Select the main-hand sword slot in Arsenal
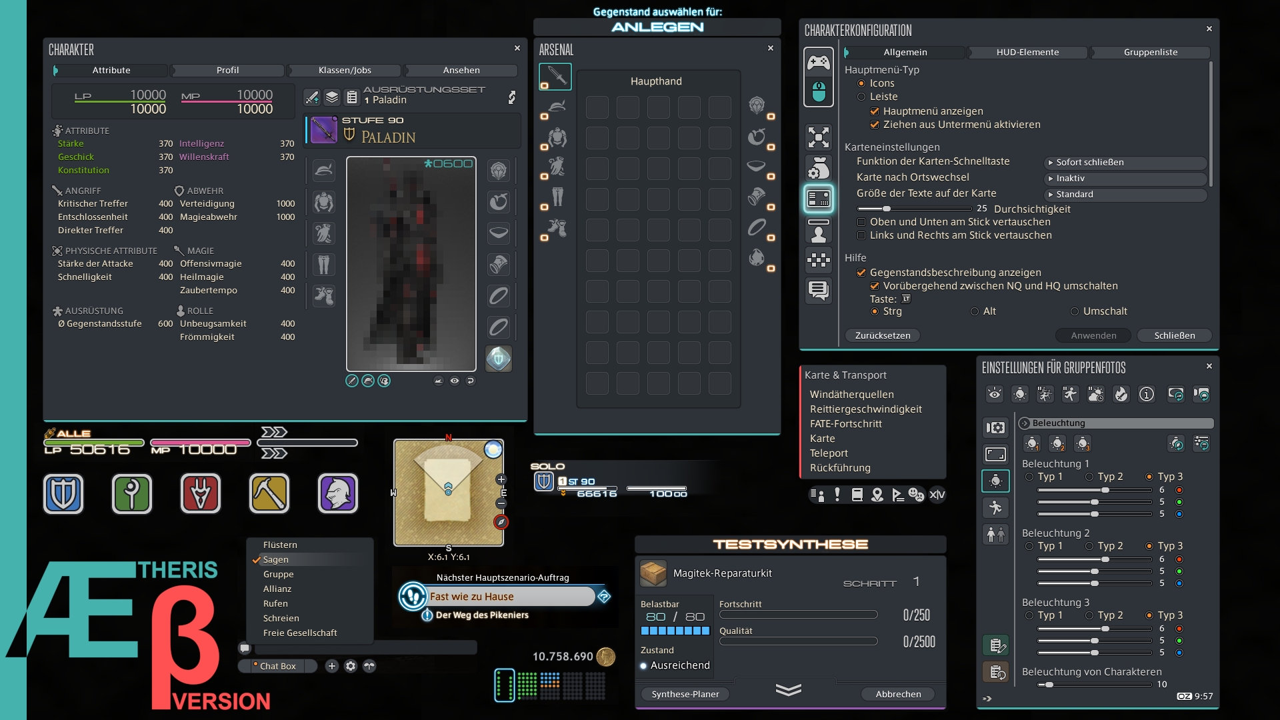The width and height of the screenshot is (1280, 720). [555, 76]
